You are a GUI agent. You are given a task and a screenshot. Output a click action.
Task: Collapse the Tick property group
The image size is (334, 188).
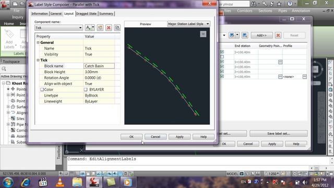(38, 60)
